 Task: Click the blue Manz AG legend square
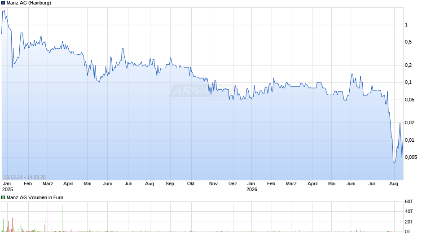3,3
